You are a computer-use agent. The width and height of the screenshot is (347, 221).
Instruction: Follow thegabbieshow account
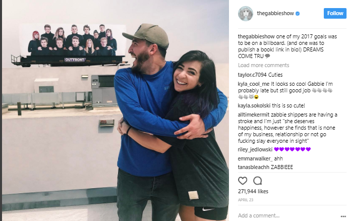(x=335, y=13)
